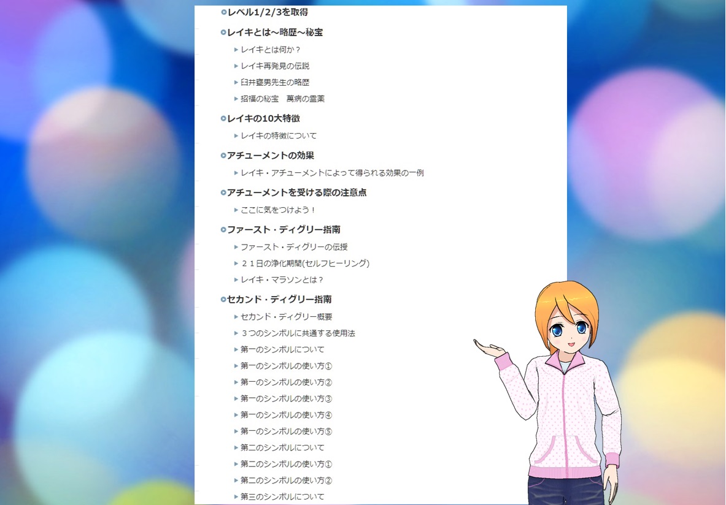Screen dimensions: 726x505
Task: Open the アチューメントを受ける際の注意点 section
Action: (296, 192)
